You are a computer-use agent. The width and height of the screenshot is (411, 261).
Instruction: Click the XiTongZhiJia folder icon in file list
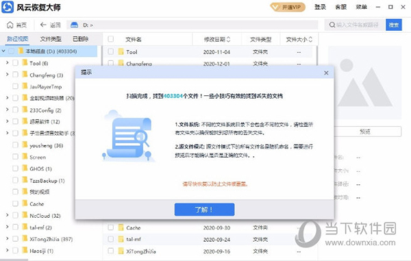(121, 251)
